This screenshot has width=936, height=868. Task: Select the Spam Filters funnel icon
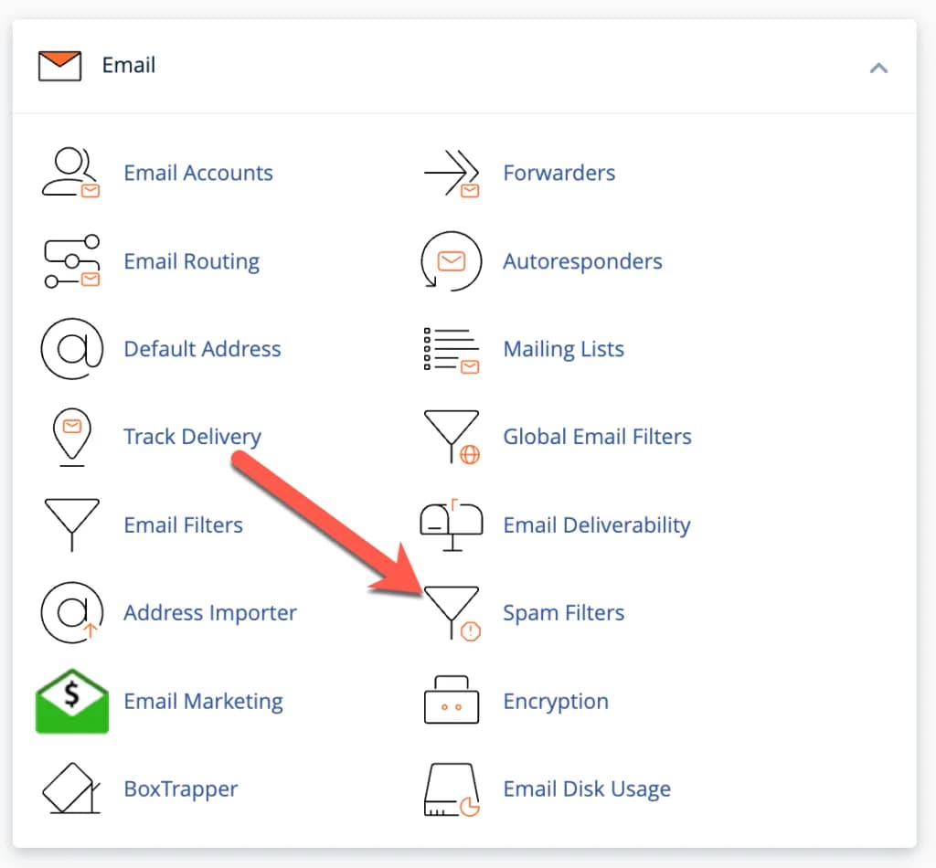click(450, 612)
